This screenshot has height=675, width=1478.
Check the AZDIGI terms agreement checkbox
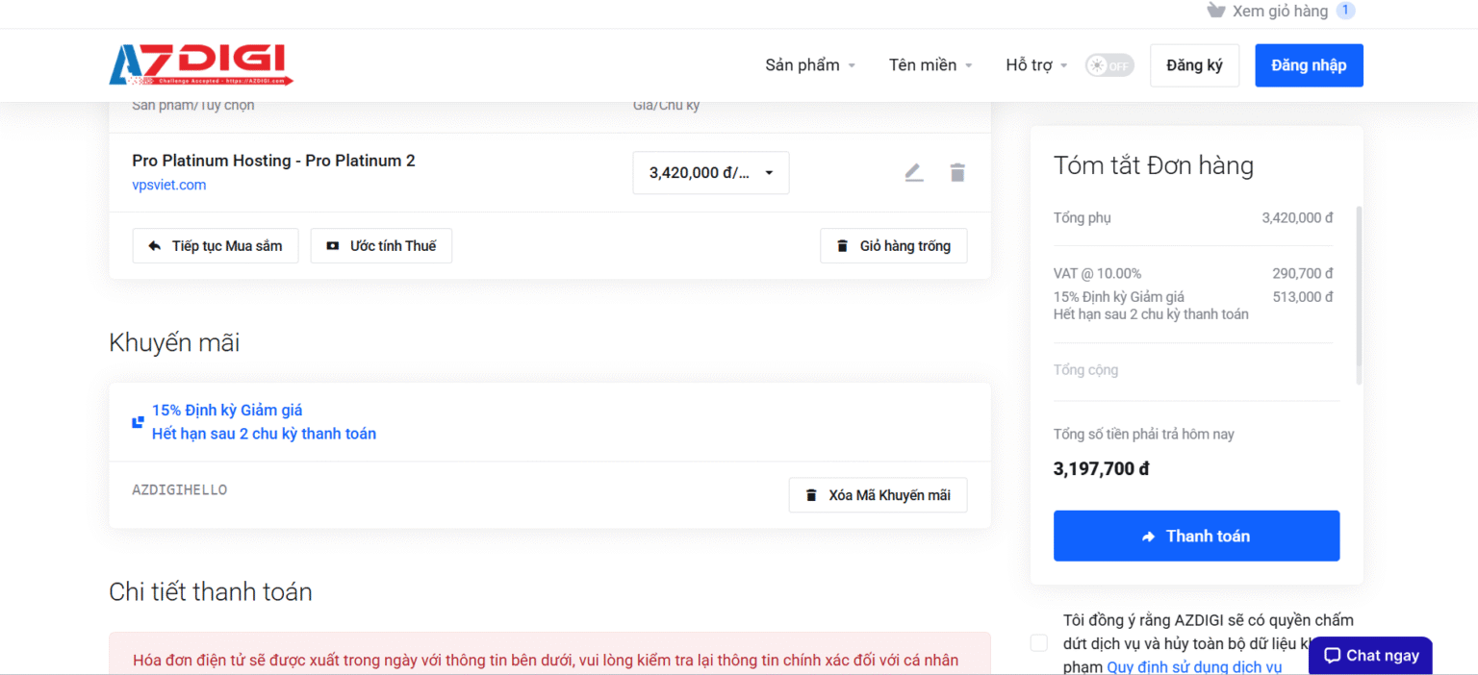click(x=1039, y=642)
